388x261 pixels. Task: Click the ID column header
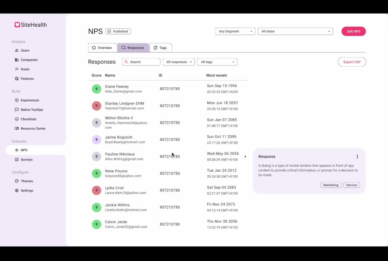tap(160, 75)
